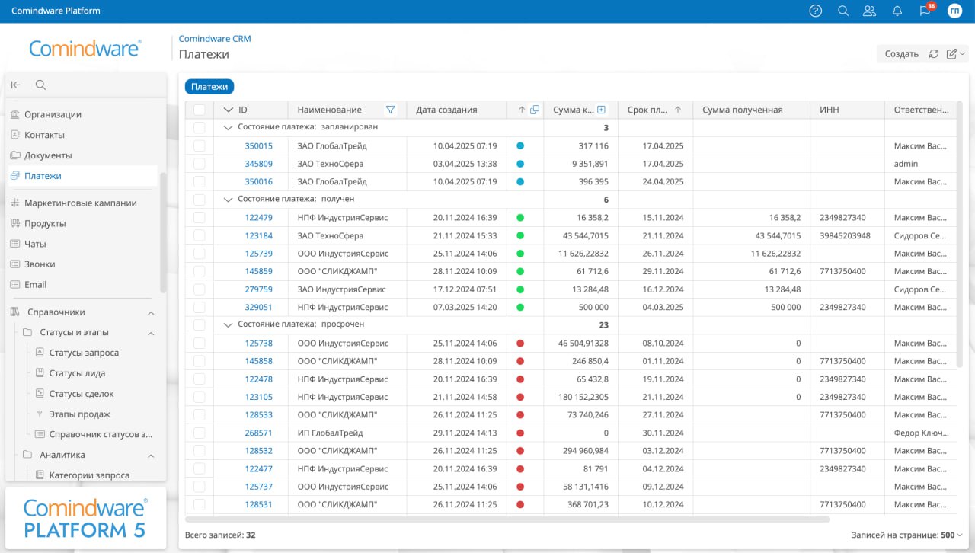The image size is (975, 553).
Task: Click the filter icon in Наименование column
Action: (391, 110)
